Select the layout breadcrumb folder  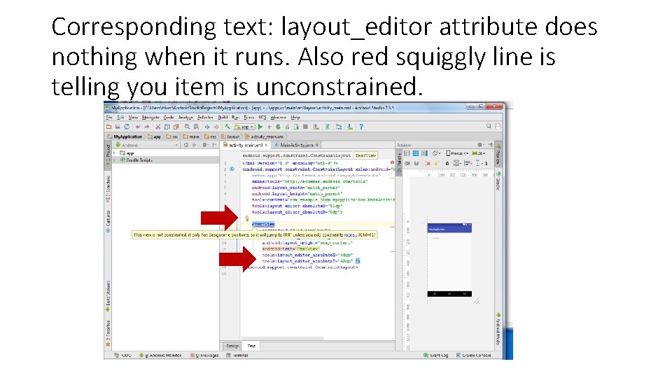230,136
